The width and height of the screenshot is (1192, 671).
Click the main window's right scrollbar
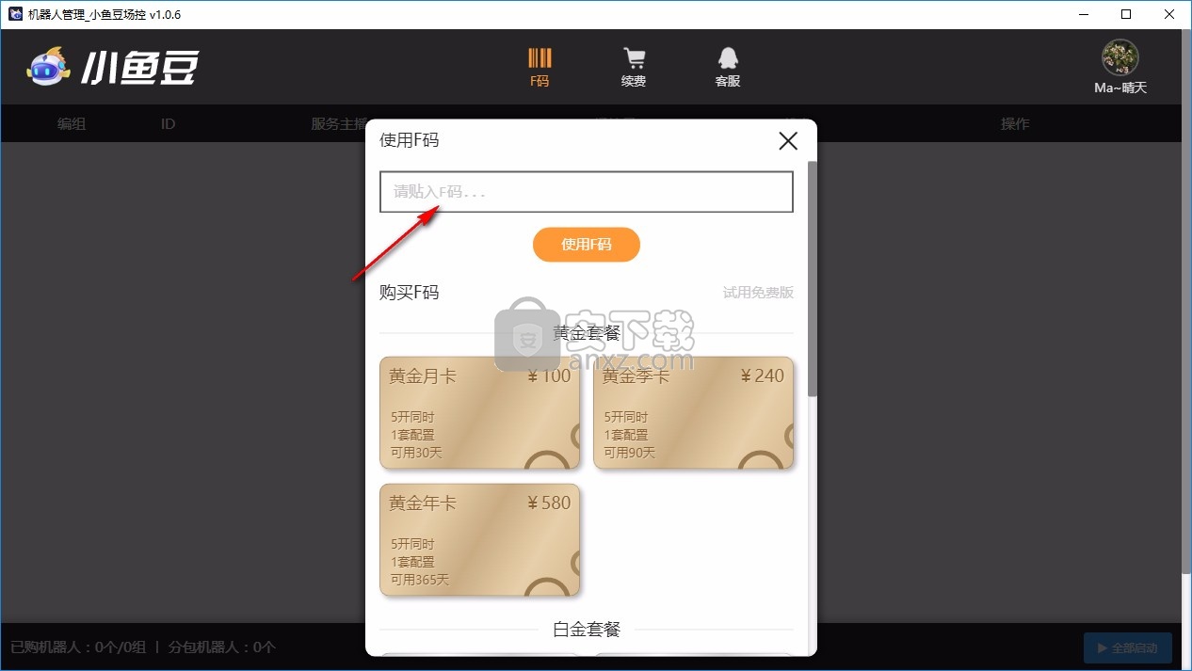point(1185,301)
